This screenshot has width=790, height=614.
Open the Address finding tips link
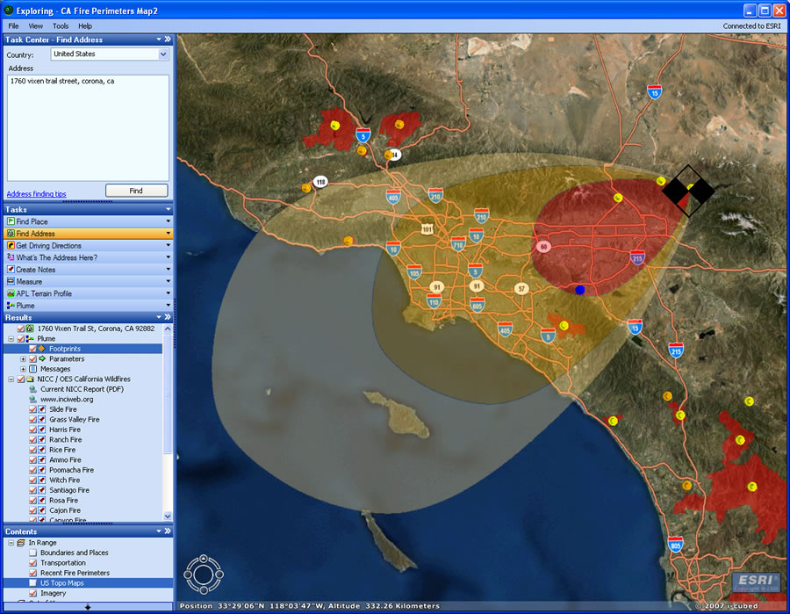click(36, 194)
